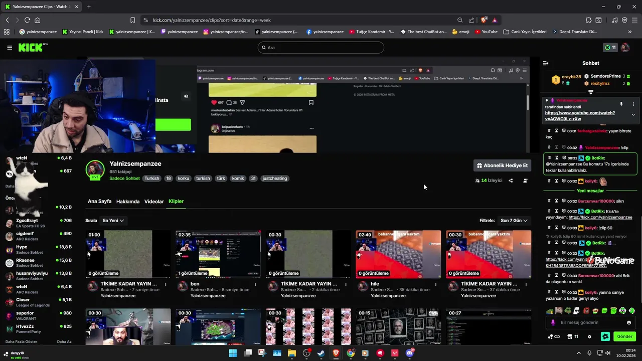Open the user avatar menu

(x=625, y=48)
